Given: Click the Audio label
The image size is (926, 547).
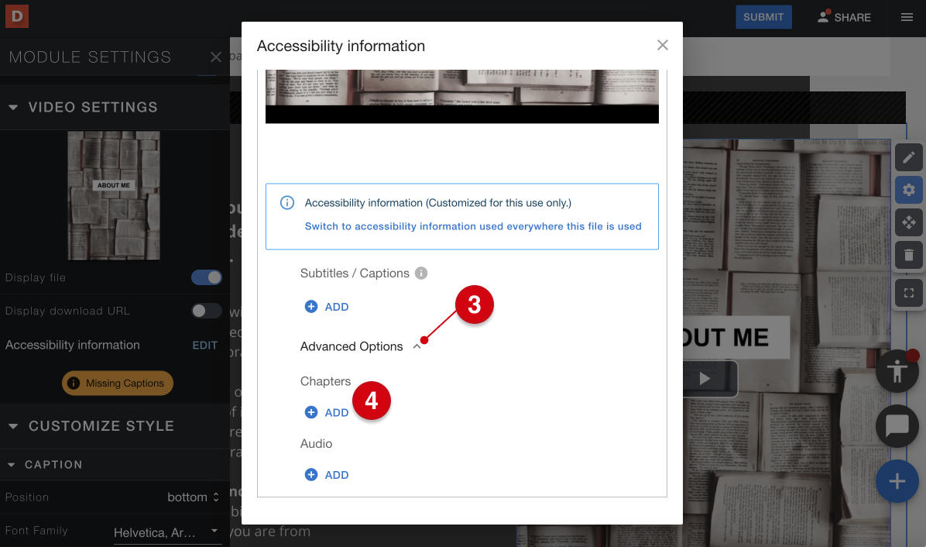Looking at the screenshot, I should [316, 444].
